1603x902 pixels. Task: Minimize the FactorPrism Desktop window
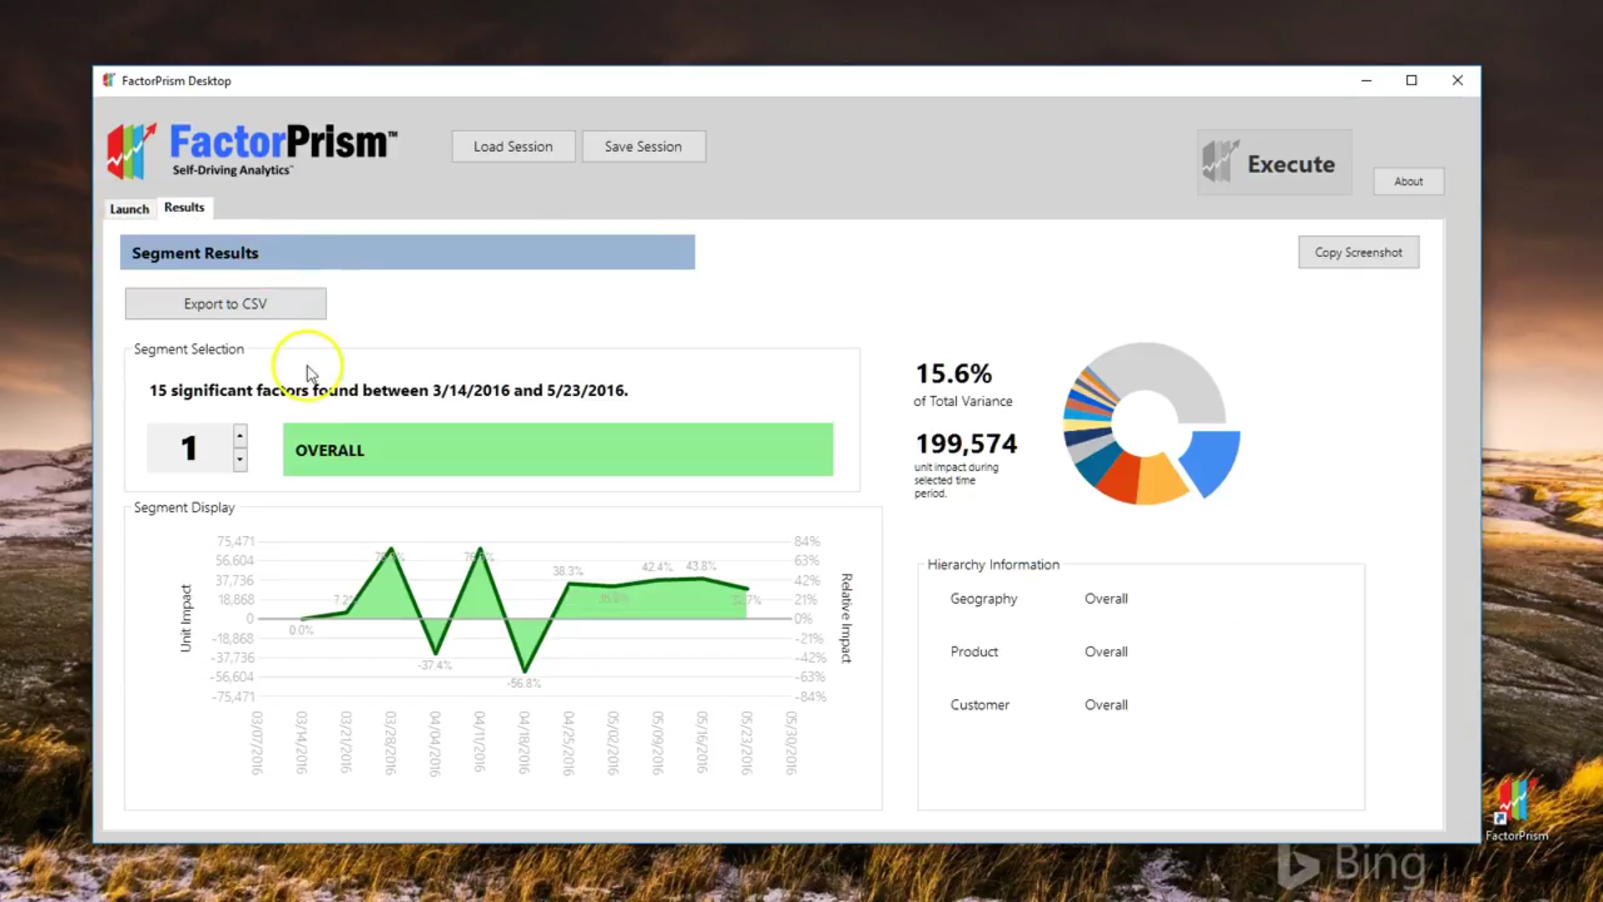point(1366,80)
